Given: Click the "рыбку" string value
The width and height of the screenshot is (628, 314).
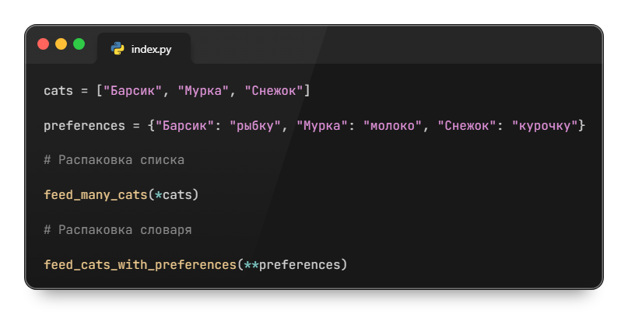Looking at the screenshot, I should click(254, 125).
